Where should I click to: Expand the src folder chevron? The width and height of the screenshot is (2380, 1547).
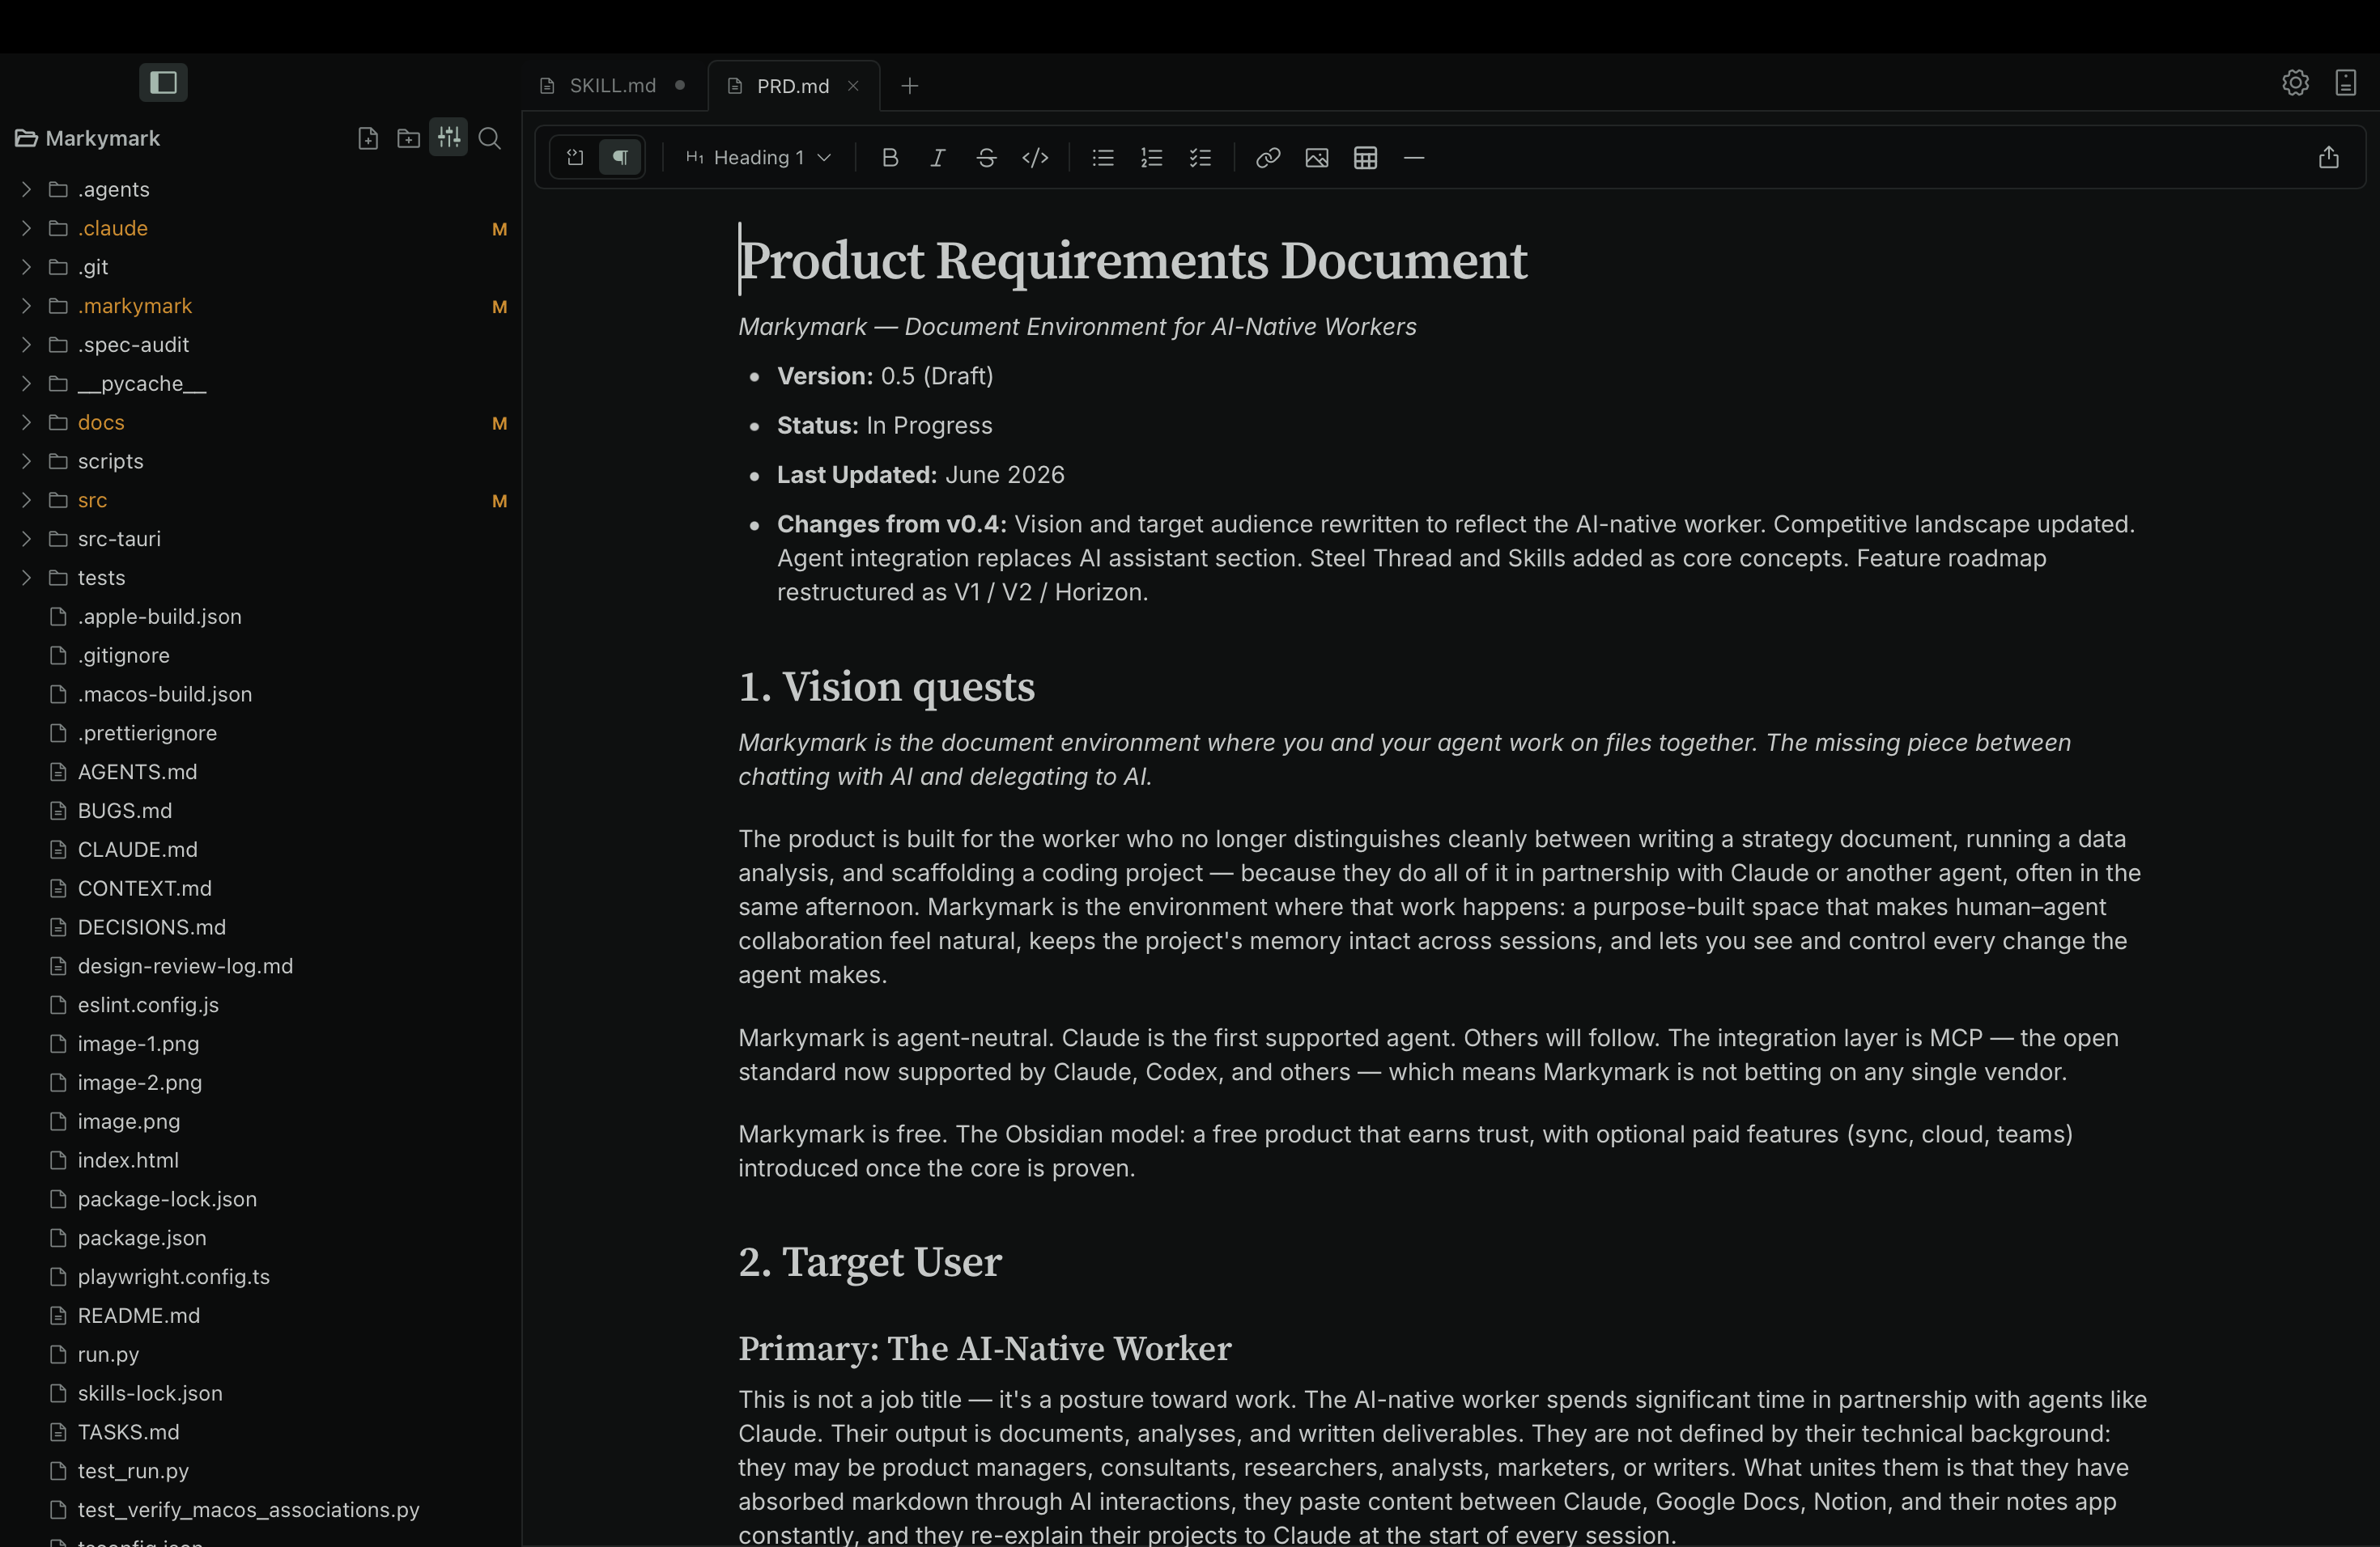pyautogui.click(x=26, y=500)
